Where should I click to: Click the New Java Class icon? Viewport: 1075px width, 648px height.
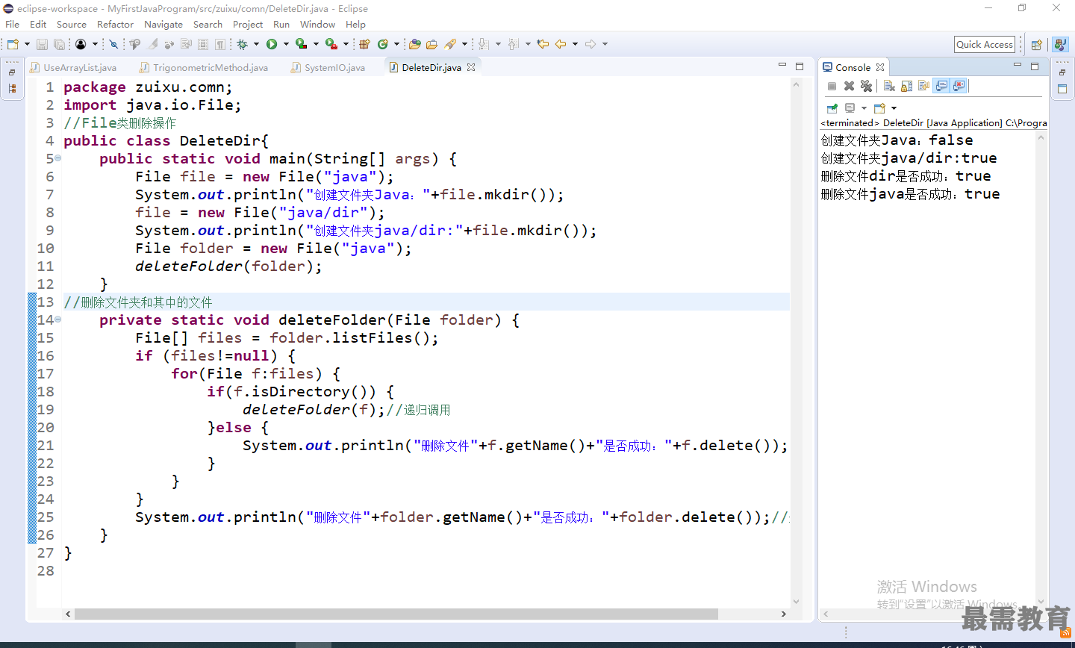pyautogui.click(x=383, y=44)
